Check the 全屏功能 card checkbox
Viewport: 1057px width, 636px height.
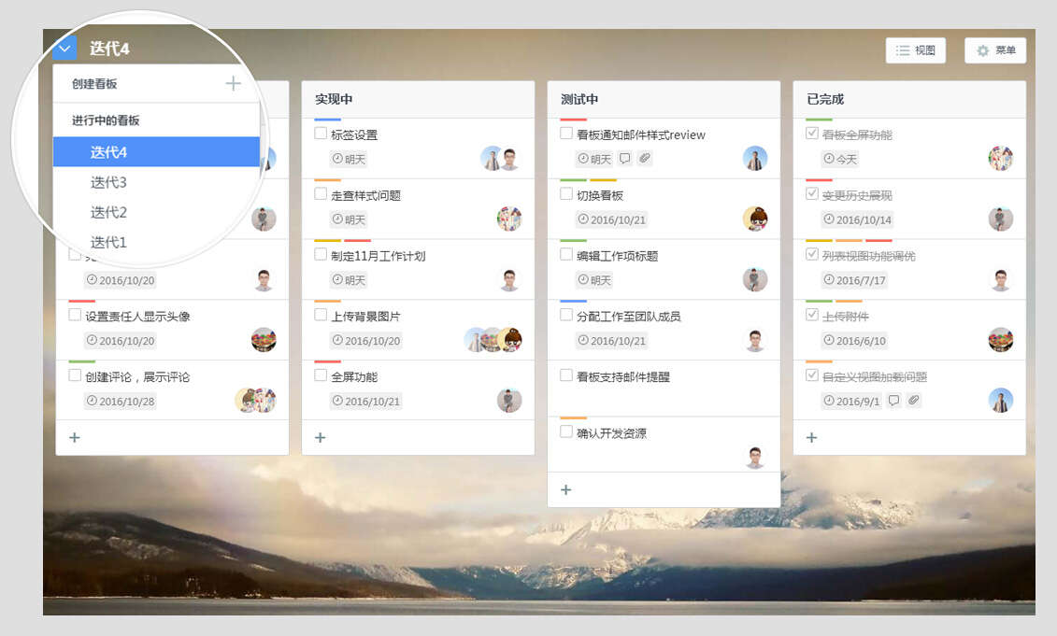click(x=321, y=375)
